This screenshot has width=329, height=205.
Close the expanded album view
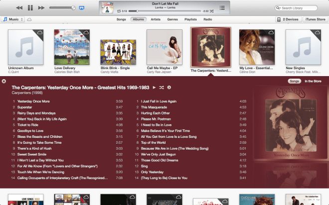point(4,81)
